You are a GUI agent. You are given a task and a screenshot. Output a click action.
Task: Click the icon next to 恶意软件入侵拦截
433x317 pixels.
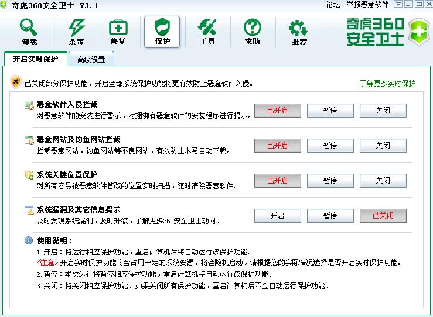pyautogui.click(x=29, y=105)
